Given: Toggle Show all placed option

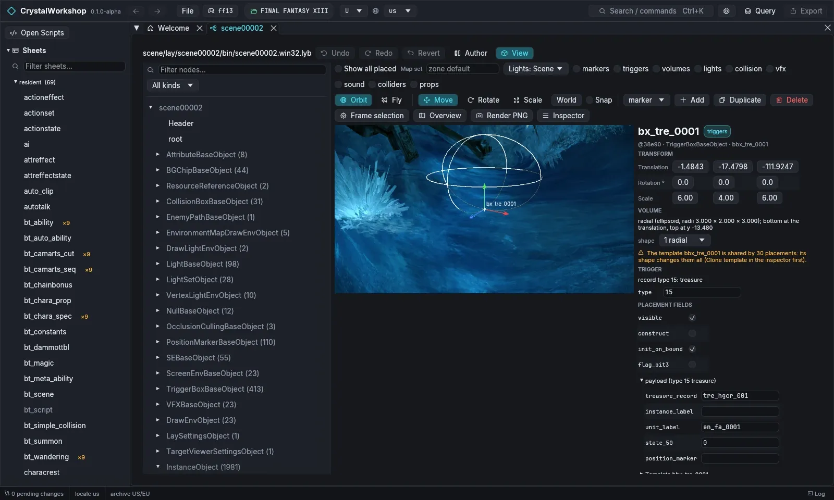Looking at the screenshot, I should (338, 69).
